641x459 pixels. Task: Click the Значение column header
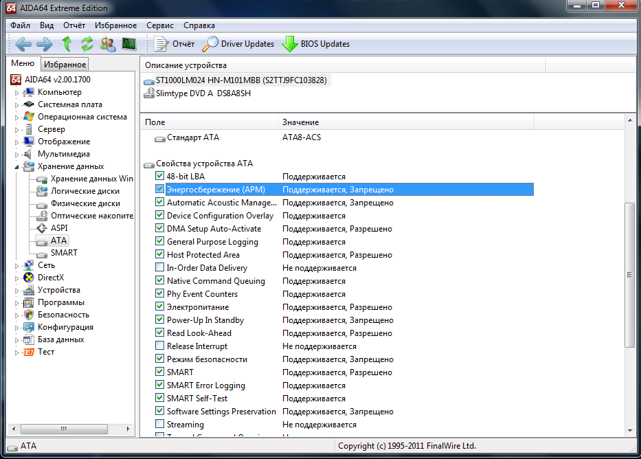coord(406,122)
